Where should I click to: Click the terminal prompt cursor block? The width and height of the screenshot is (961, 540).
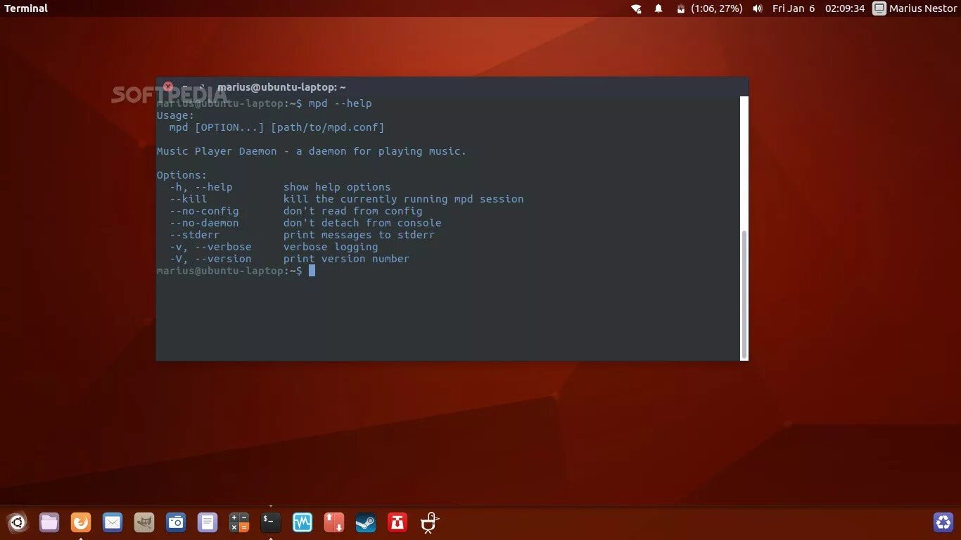pos(312,271)
